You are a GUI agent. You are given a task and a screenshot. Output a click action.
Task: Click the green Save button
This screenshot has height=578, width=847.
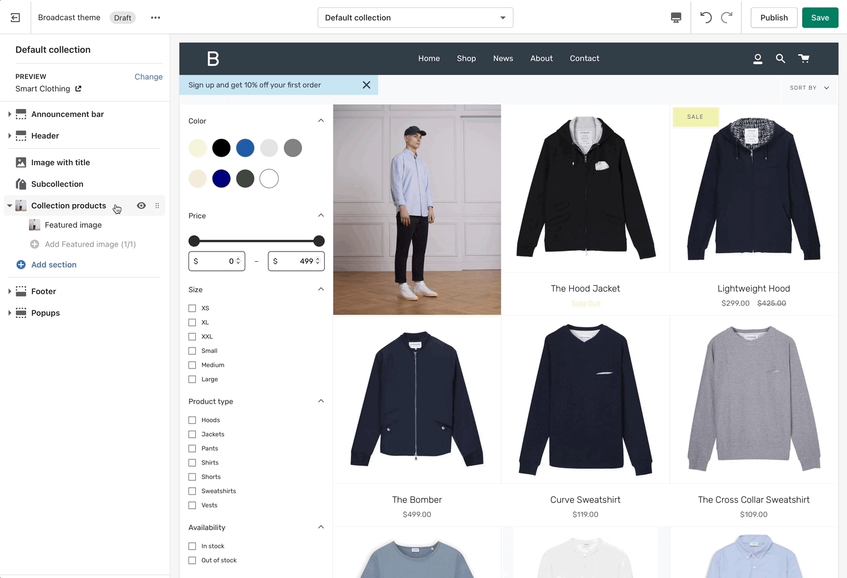click(x=820, y=18)
